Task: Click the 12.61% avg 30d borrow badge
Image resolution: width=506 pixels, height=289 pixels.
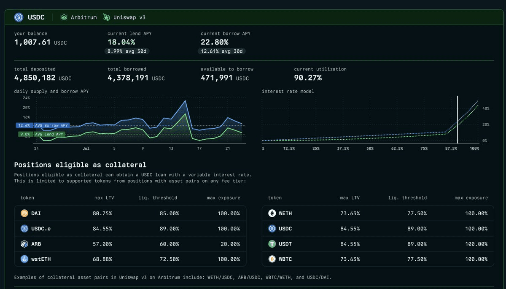Action: (x=222, y=51)
